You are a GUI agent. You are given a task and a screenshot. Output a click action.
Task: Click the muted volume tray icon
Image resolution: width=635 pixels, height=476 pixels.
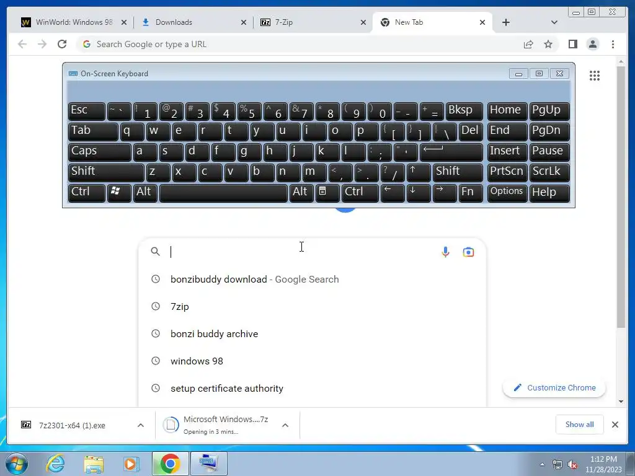pyautogui.click(x=572, y=464)
